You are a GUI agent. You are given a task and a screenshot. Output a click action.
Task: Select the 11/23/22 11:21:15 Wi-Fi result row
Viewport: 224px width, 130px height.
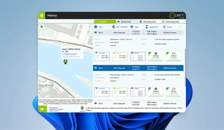[x=138, y=33]
